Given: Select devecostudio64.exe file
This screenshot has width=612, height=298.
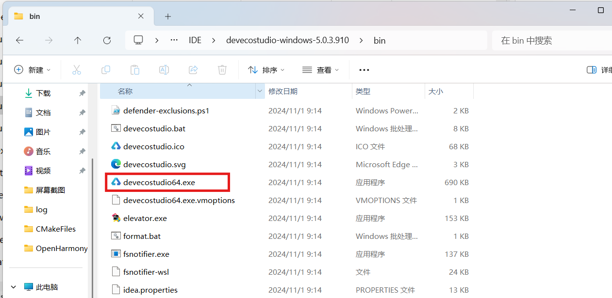Looking at the screenshot, I should pos(159,182).
